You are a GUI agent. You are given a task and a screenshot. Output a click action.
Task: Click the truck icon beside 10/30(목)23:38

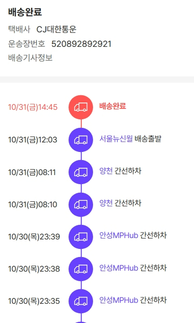point(81,269)
